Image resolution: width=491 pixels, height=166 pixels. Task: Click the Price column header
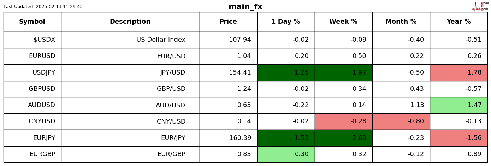228,22
